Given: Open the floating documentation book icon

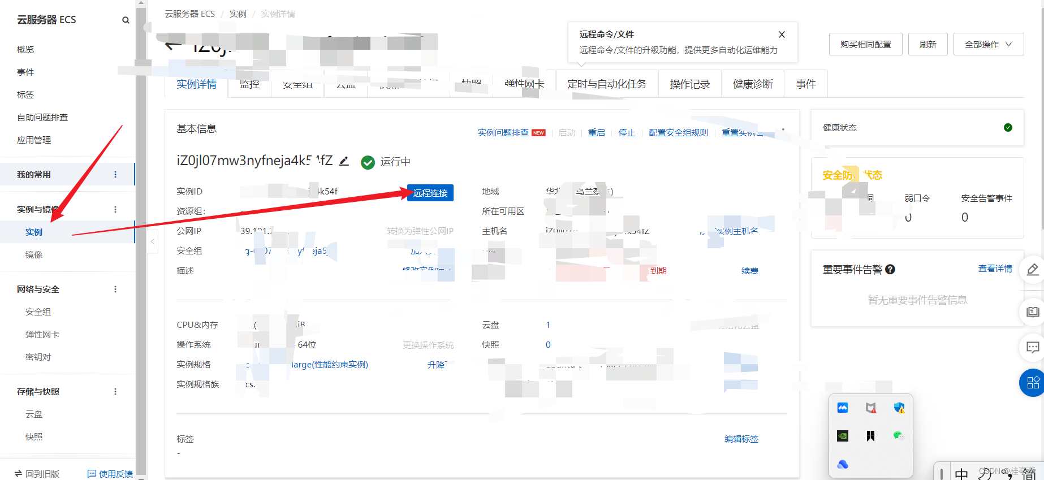Looking at the screenshot, I should (x=1033, y=312).
